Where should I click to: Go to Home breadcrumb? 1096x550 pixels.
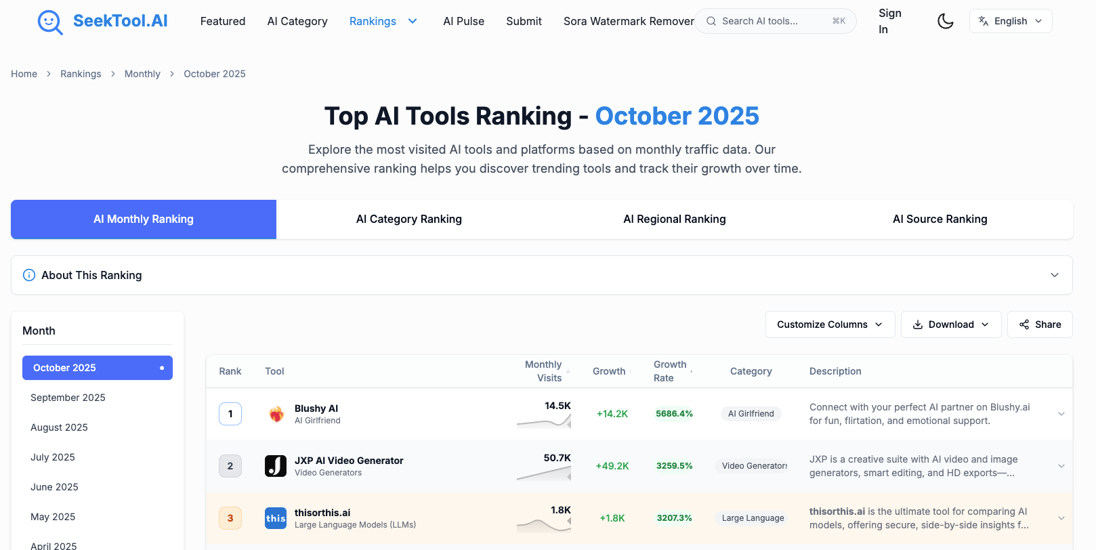24,74
